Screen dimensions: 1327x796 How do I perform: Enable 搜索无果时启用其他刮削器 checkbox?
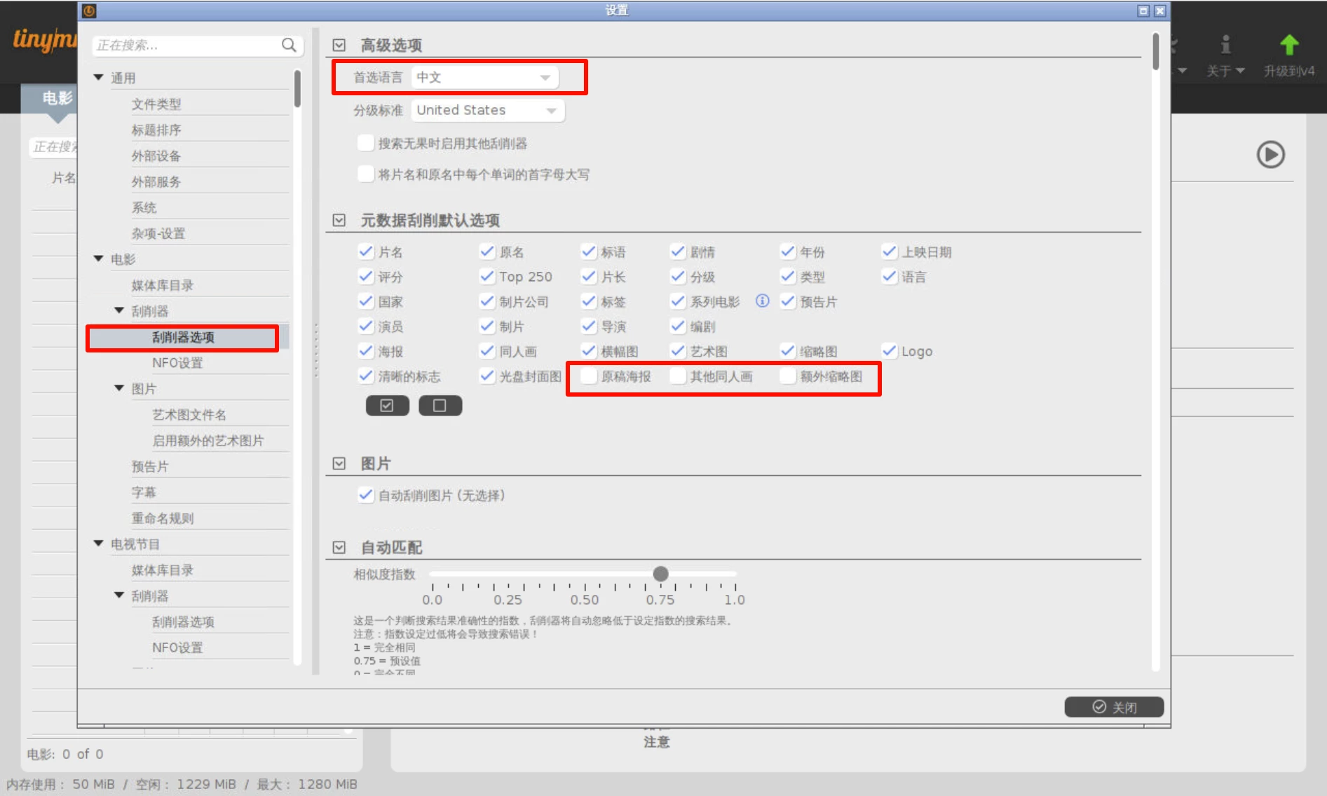click(365, 144)
